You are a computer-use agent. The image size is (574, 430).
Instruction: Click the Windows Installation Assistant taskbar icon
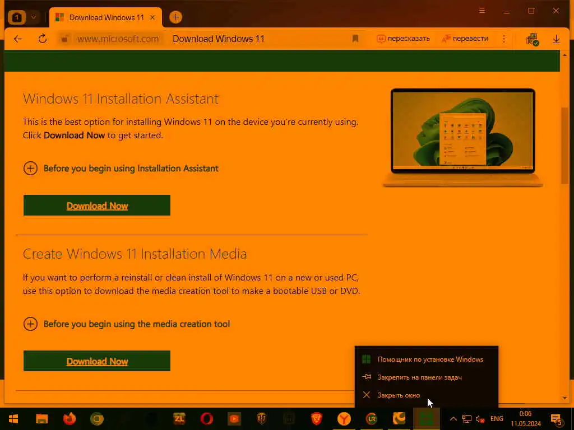(x=427, y=419)
